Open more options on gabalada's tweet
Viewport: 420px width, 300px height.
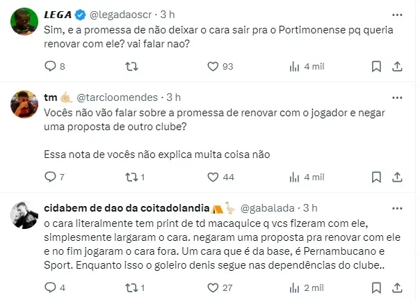(x=397, y=207)
